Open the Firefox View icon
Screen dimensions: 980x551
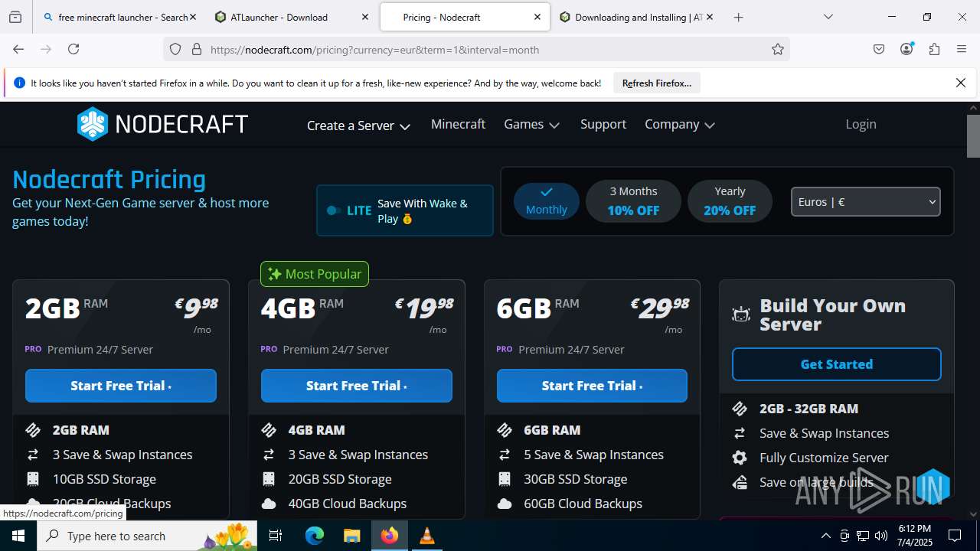[x=15, y=17]
